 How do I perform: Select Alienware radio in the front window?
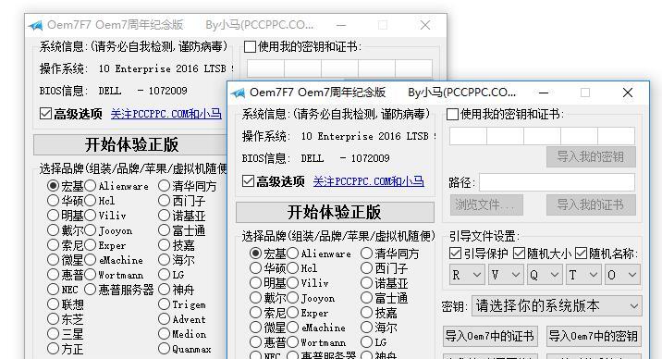pos(292,254)
